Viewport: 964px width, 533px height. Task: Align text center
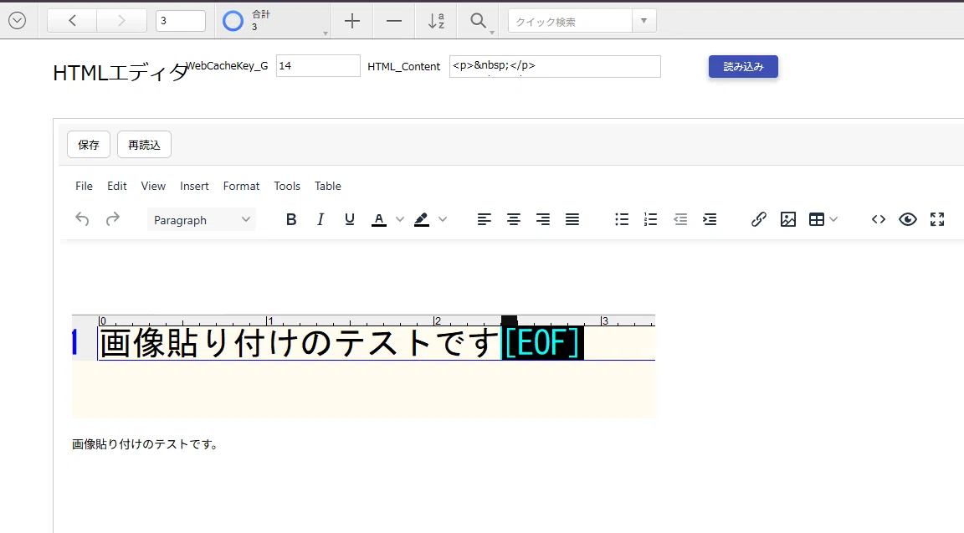pos(513,219)
